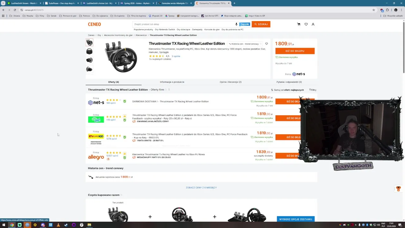This screenshot has width=405, height=228.
Task: Go to Ceneo logo homepage
Action: tap(94, 24)
